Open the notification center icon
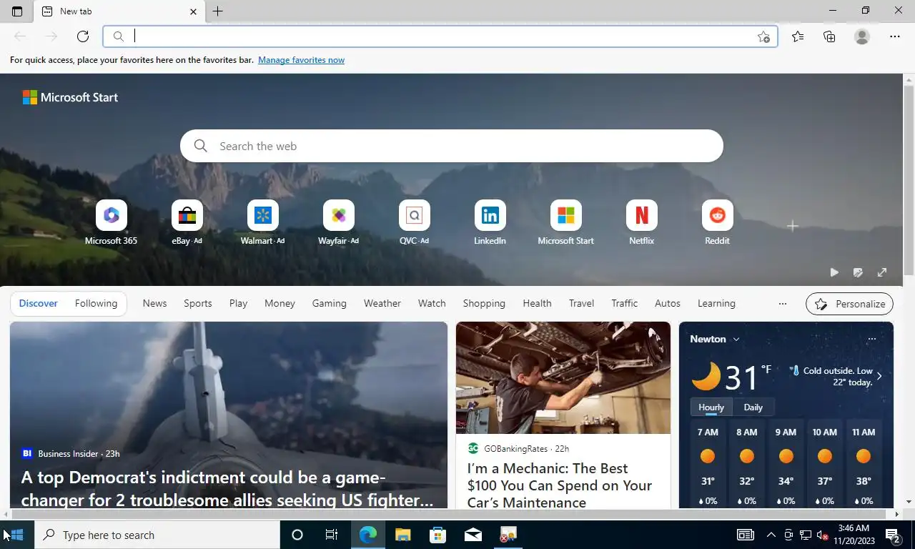915x549 pixels. click(x=893, y=535)
